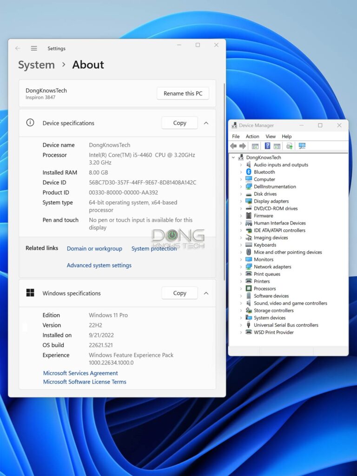Collapse the Device specifications section chevron
The width and height of the screenshot is (357, 476).
coord(206,123)
